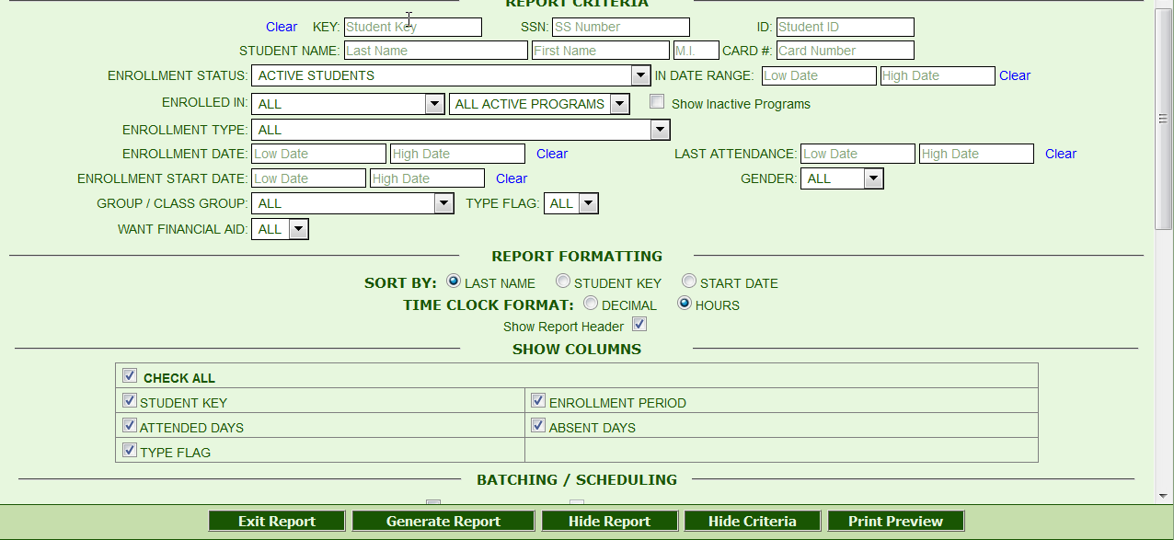Image resolution: width=1174 pixels, height=540 pixels.
Task: Clear the Enrollment Date range
Action: [x=552, y=154]
